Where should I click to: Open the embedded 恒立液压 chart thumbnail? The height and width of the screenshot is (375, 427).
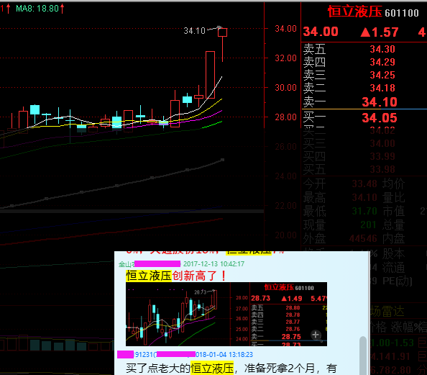pos(226,315)
